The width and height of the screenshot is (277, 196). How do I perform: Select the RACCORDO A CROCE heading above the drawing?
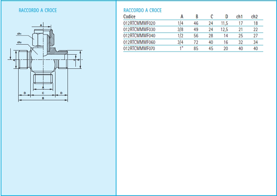(38, 10)
